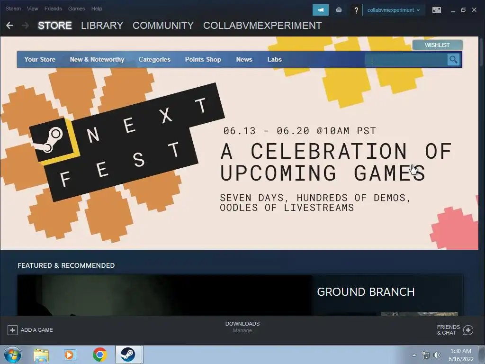Open the network tray icon
The width and height of the screenshot is (485, 364).
[426, 355]
